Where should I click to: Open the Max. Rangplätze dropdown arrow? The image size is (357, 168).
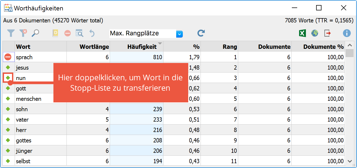pos(179,34)
